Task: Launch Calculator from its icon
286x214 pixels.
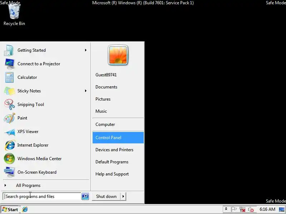Action: 9,77
